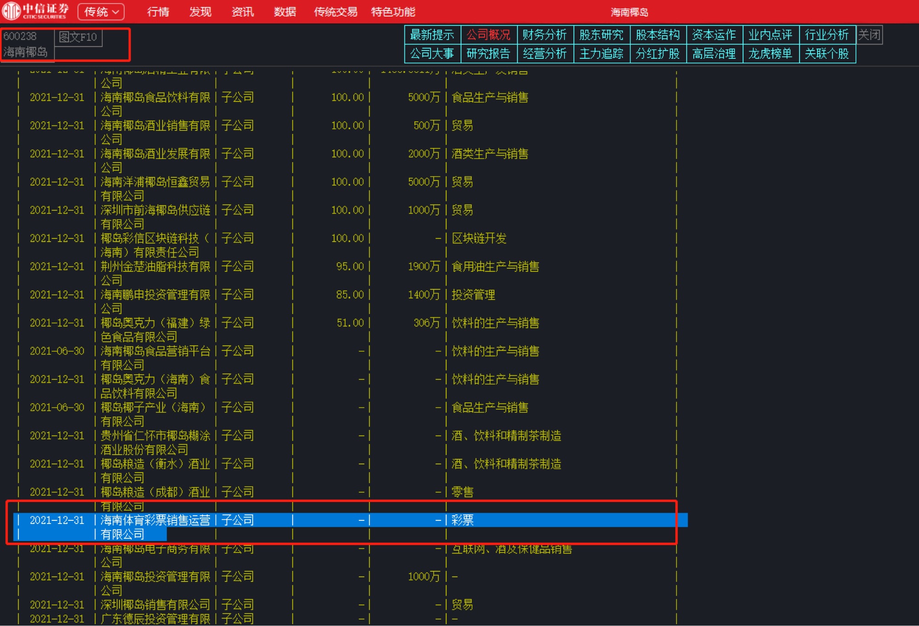Select the 海南椰岛酒业发展有限 row name
Screen dimensions: 919x626
click(x=155, y=154)
